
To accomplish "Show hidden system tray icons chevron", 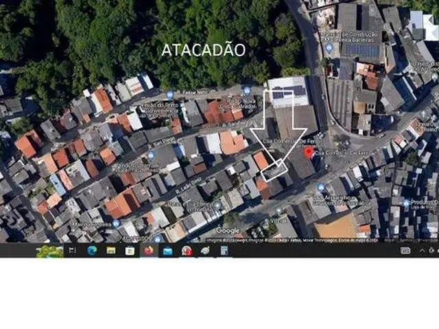I will point(422,251).
